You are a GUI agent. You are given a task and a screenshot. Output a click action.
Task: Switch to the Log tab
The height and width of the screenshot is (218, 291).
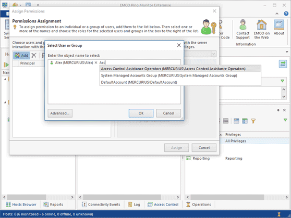134,204
